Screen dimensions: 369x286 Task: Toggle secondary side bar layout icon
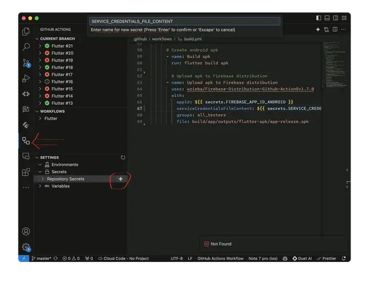[336, 18]
